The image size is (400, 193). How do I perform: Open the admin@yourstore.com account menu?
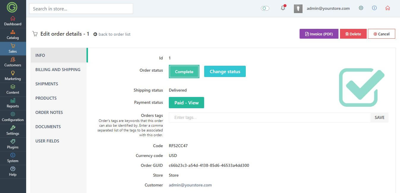[x=328, y=8]
